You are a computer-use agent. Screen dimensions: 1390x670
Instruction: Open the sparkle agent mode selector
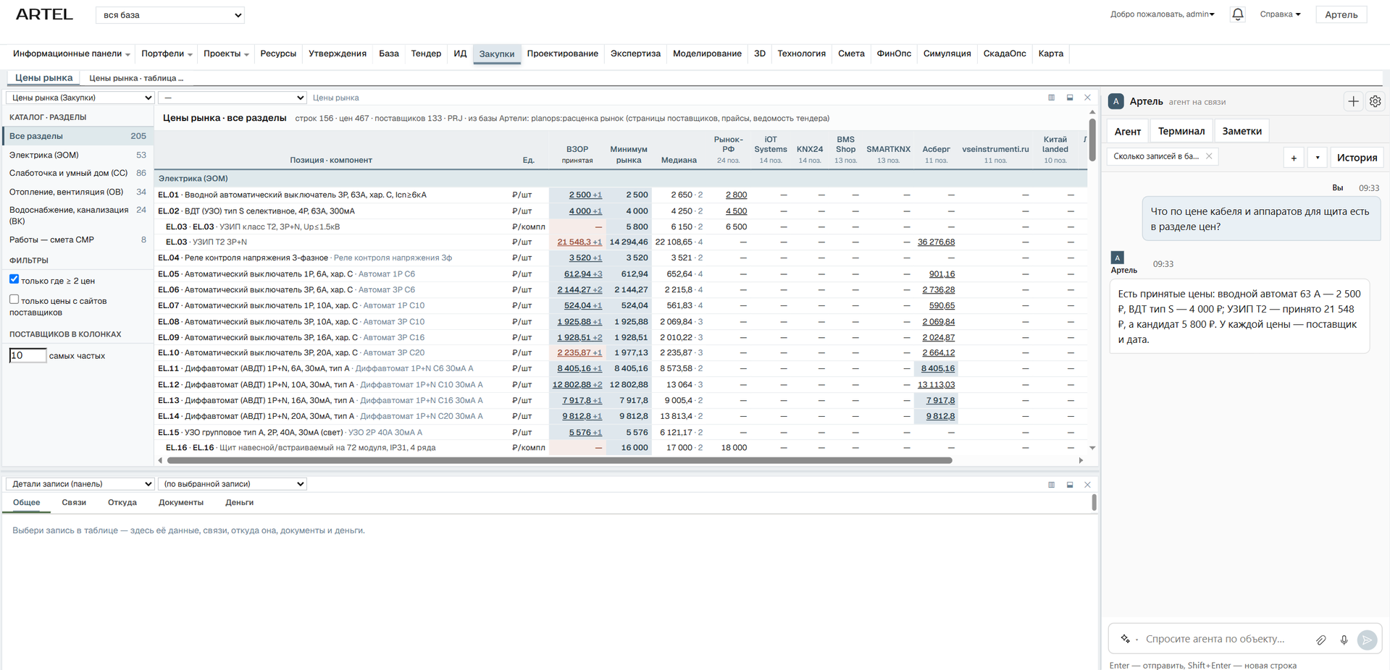click(x=1126, y=639)
